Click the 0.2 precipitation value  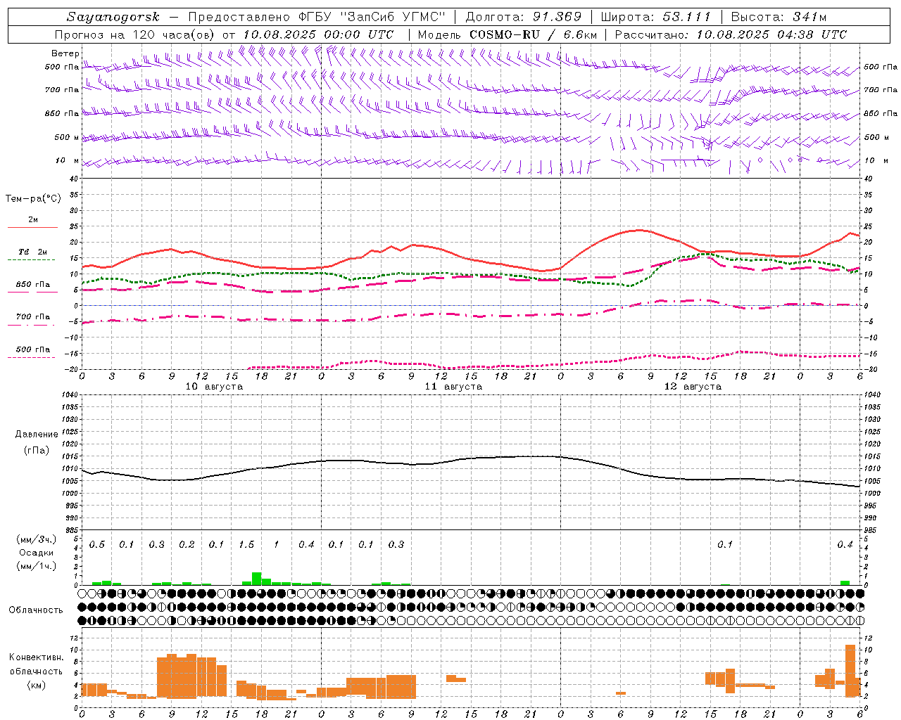click(187, 545)
